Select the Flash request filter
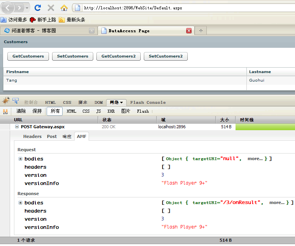 coord(143,111)
